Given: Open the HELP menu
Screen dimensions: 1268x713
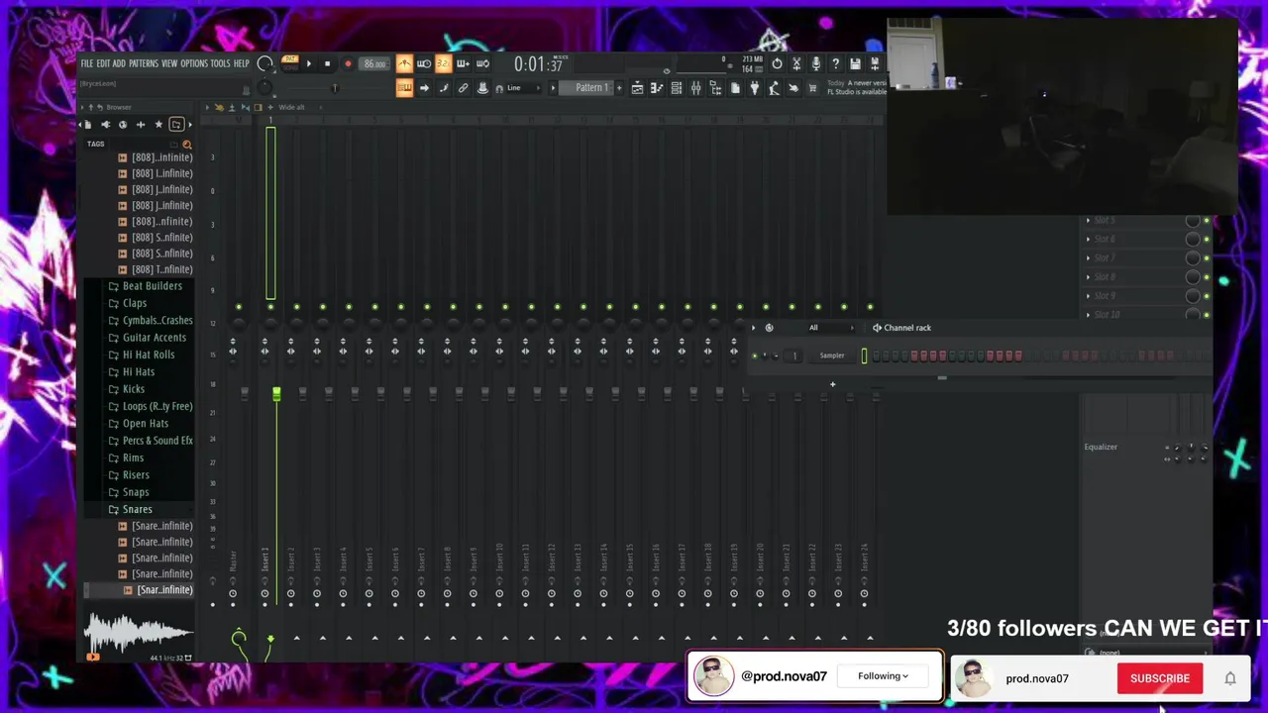Looking at the screenshot, I should pos(242,63).
